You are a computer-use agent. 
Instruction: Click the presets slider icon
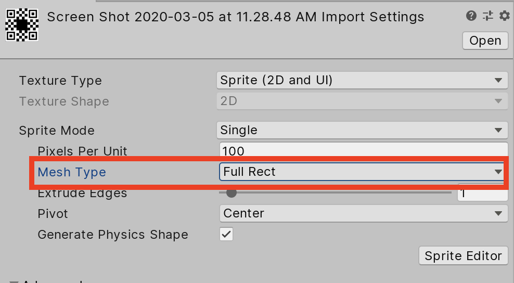487,16
